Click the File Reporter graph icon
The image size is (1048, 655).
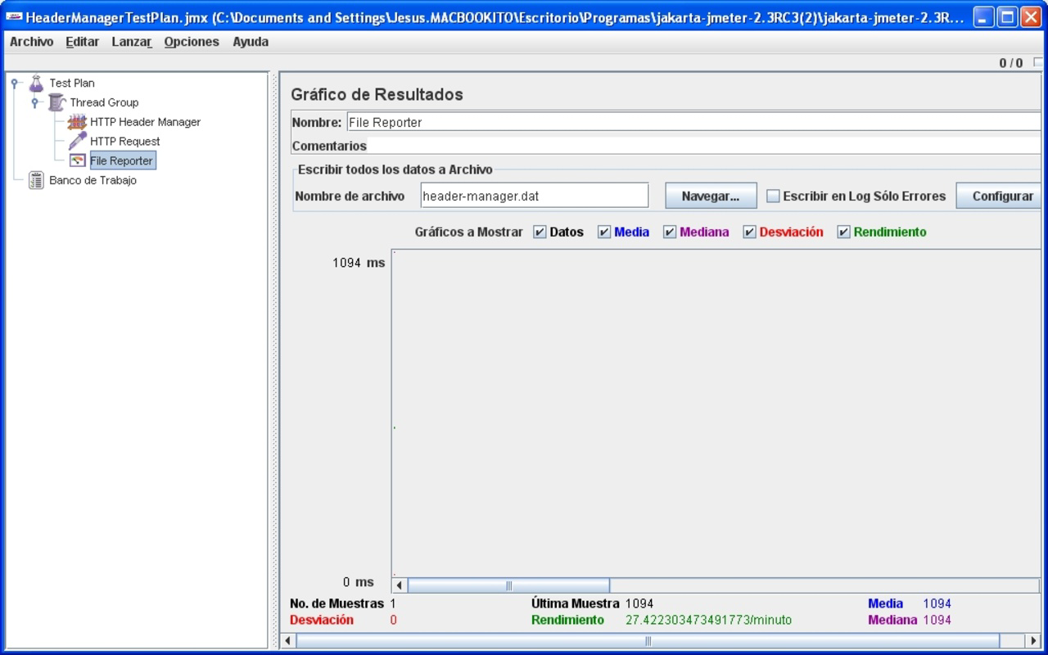click(77, 160)
